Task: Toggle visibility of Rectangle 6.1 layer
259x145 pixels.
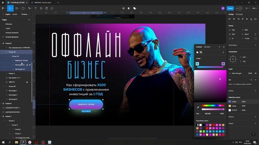Action: (30, 65)
